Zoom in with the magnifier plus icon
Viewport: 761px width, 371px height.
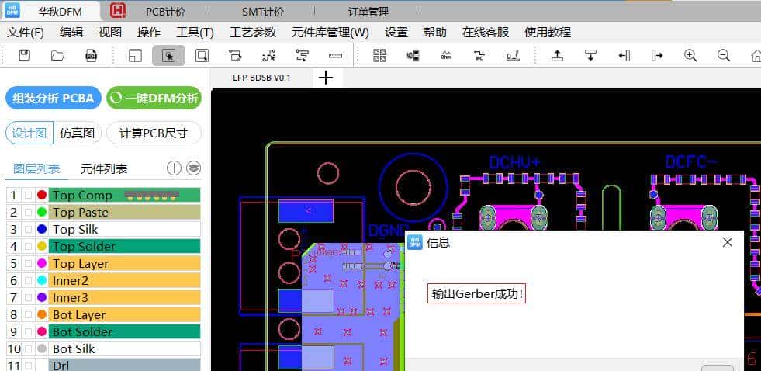690,55
